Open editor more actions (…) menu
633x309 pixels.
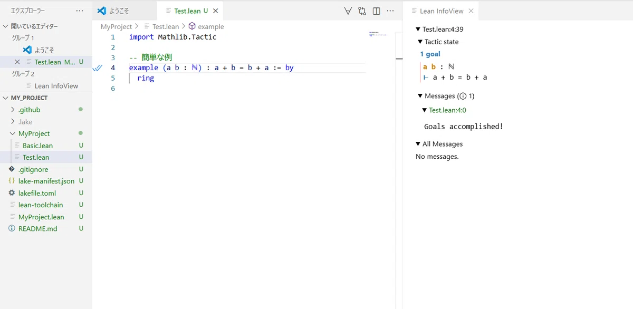390,11
